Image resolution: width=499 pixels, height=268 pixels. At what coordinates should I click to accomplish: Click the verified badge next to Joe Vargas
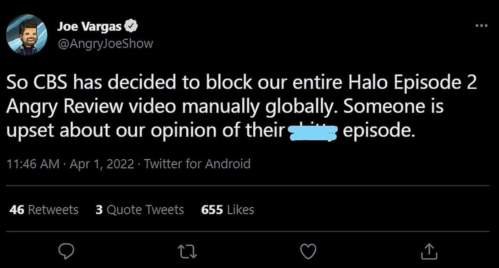click(132, 25)
